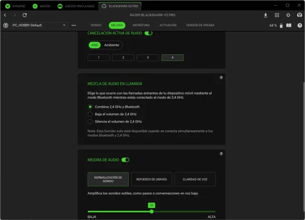Viewport: 305px width, 220px height.
Task: Select Silencia el volumen de 2,4 GHz
Action: (x=90, y=121)
